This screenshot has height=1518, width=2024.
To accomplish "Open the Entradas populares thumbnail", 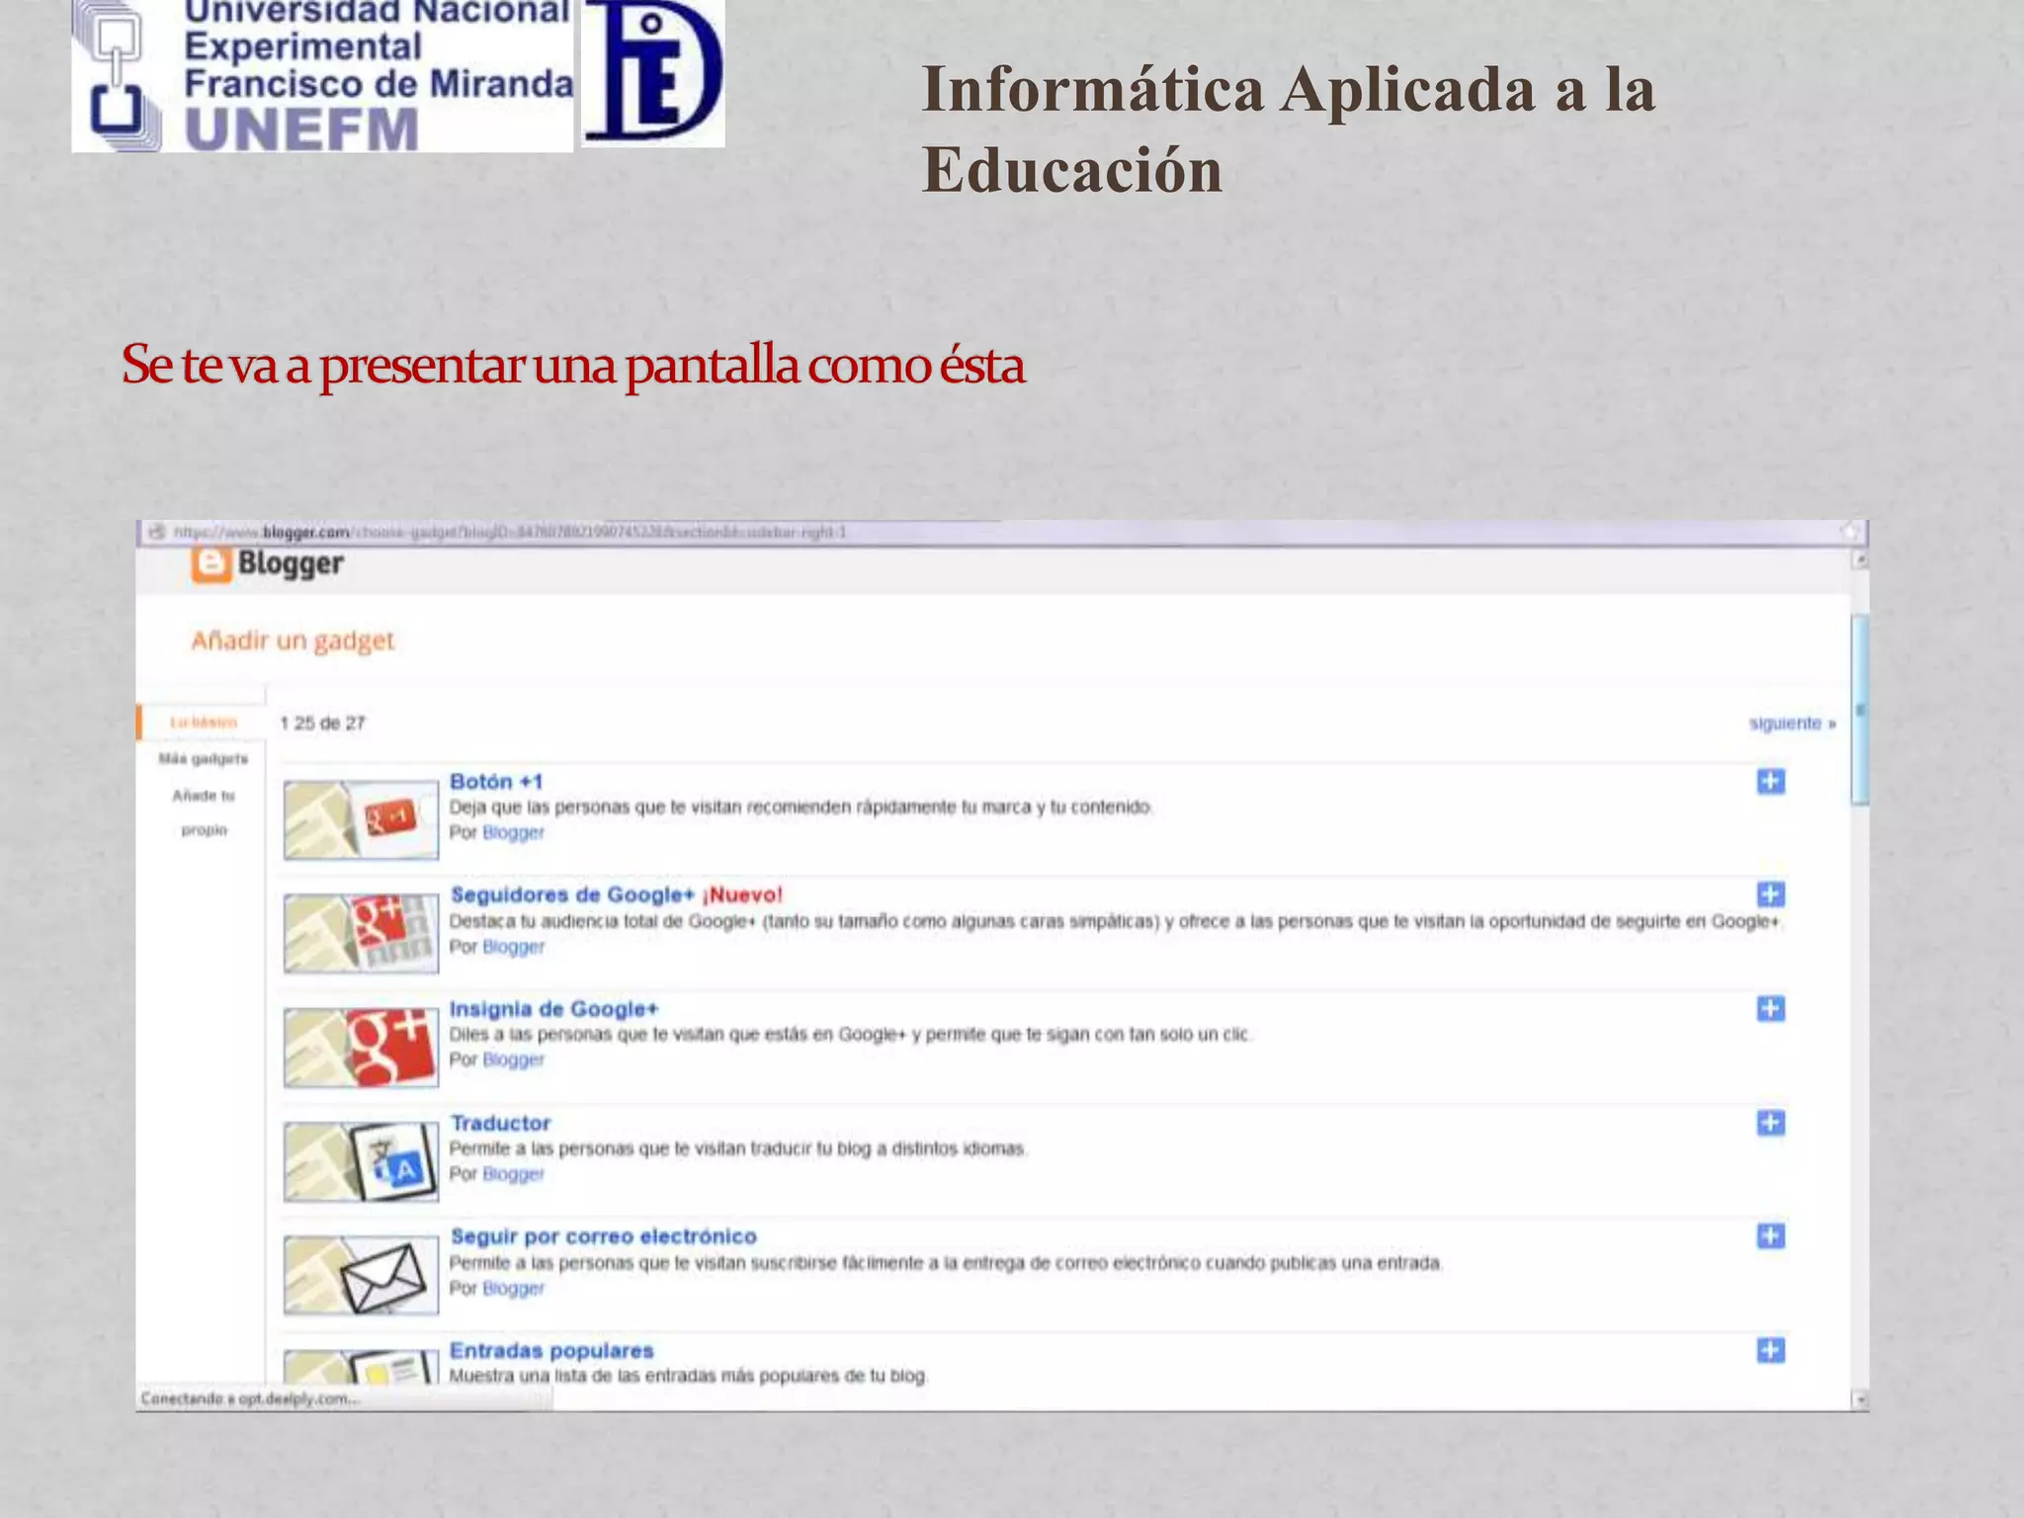I will [x=361, y=1367].
